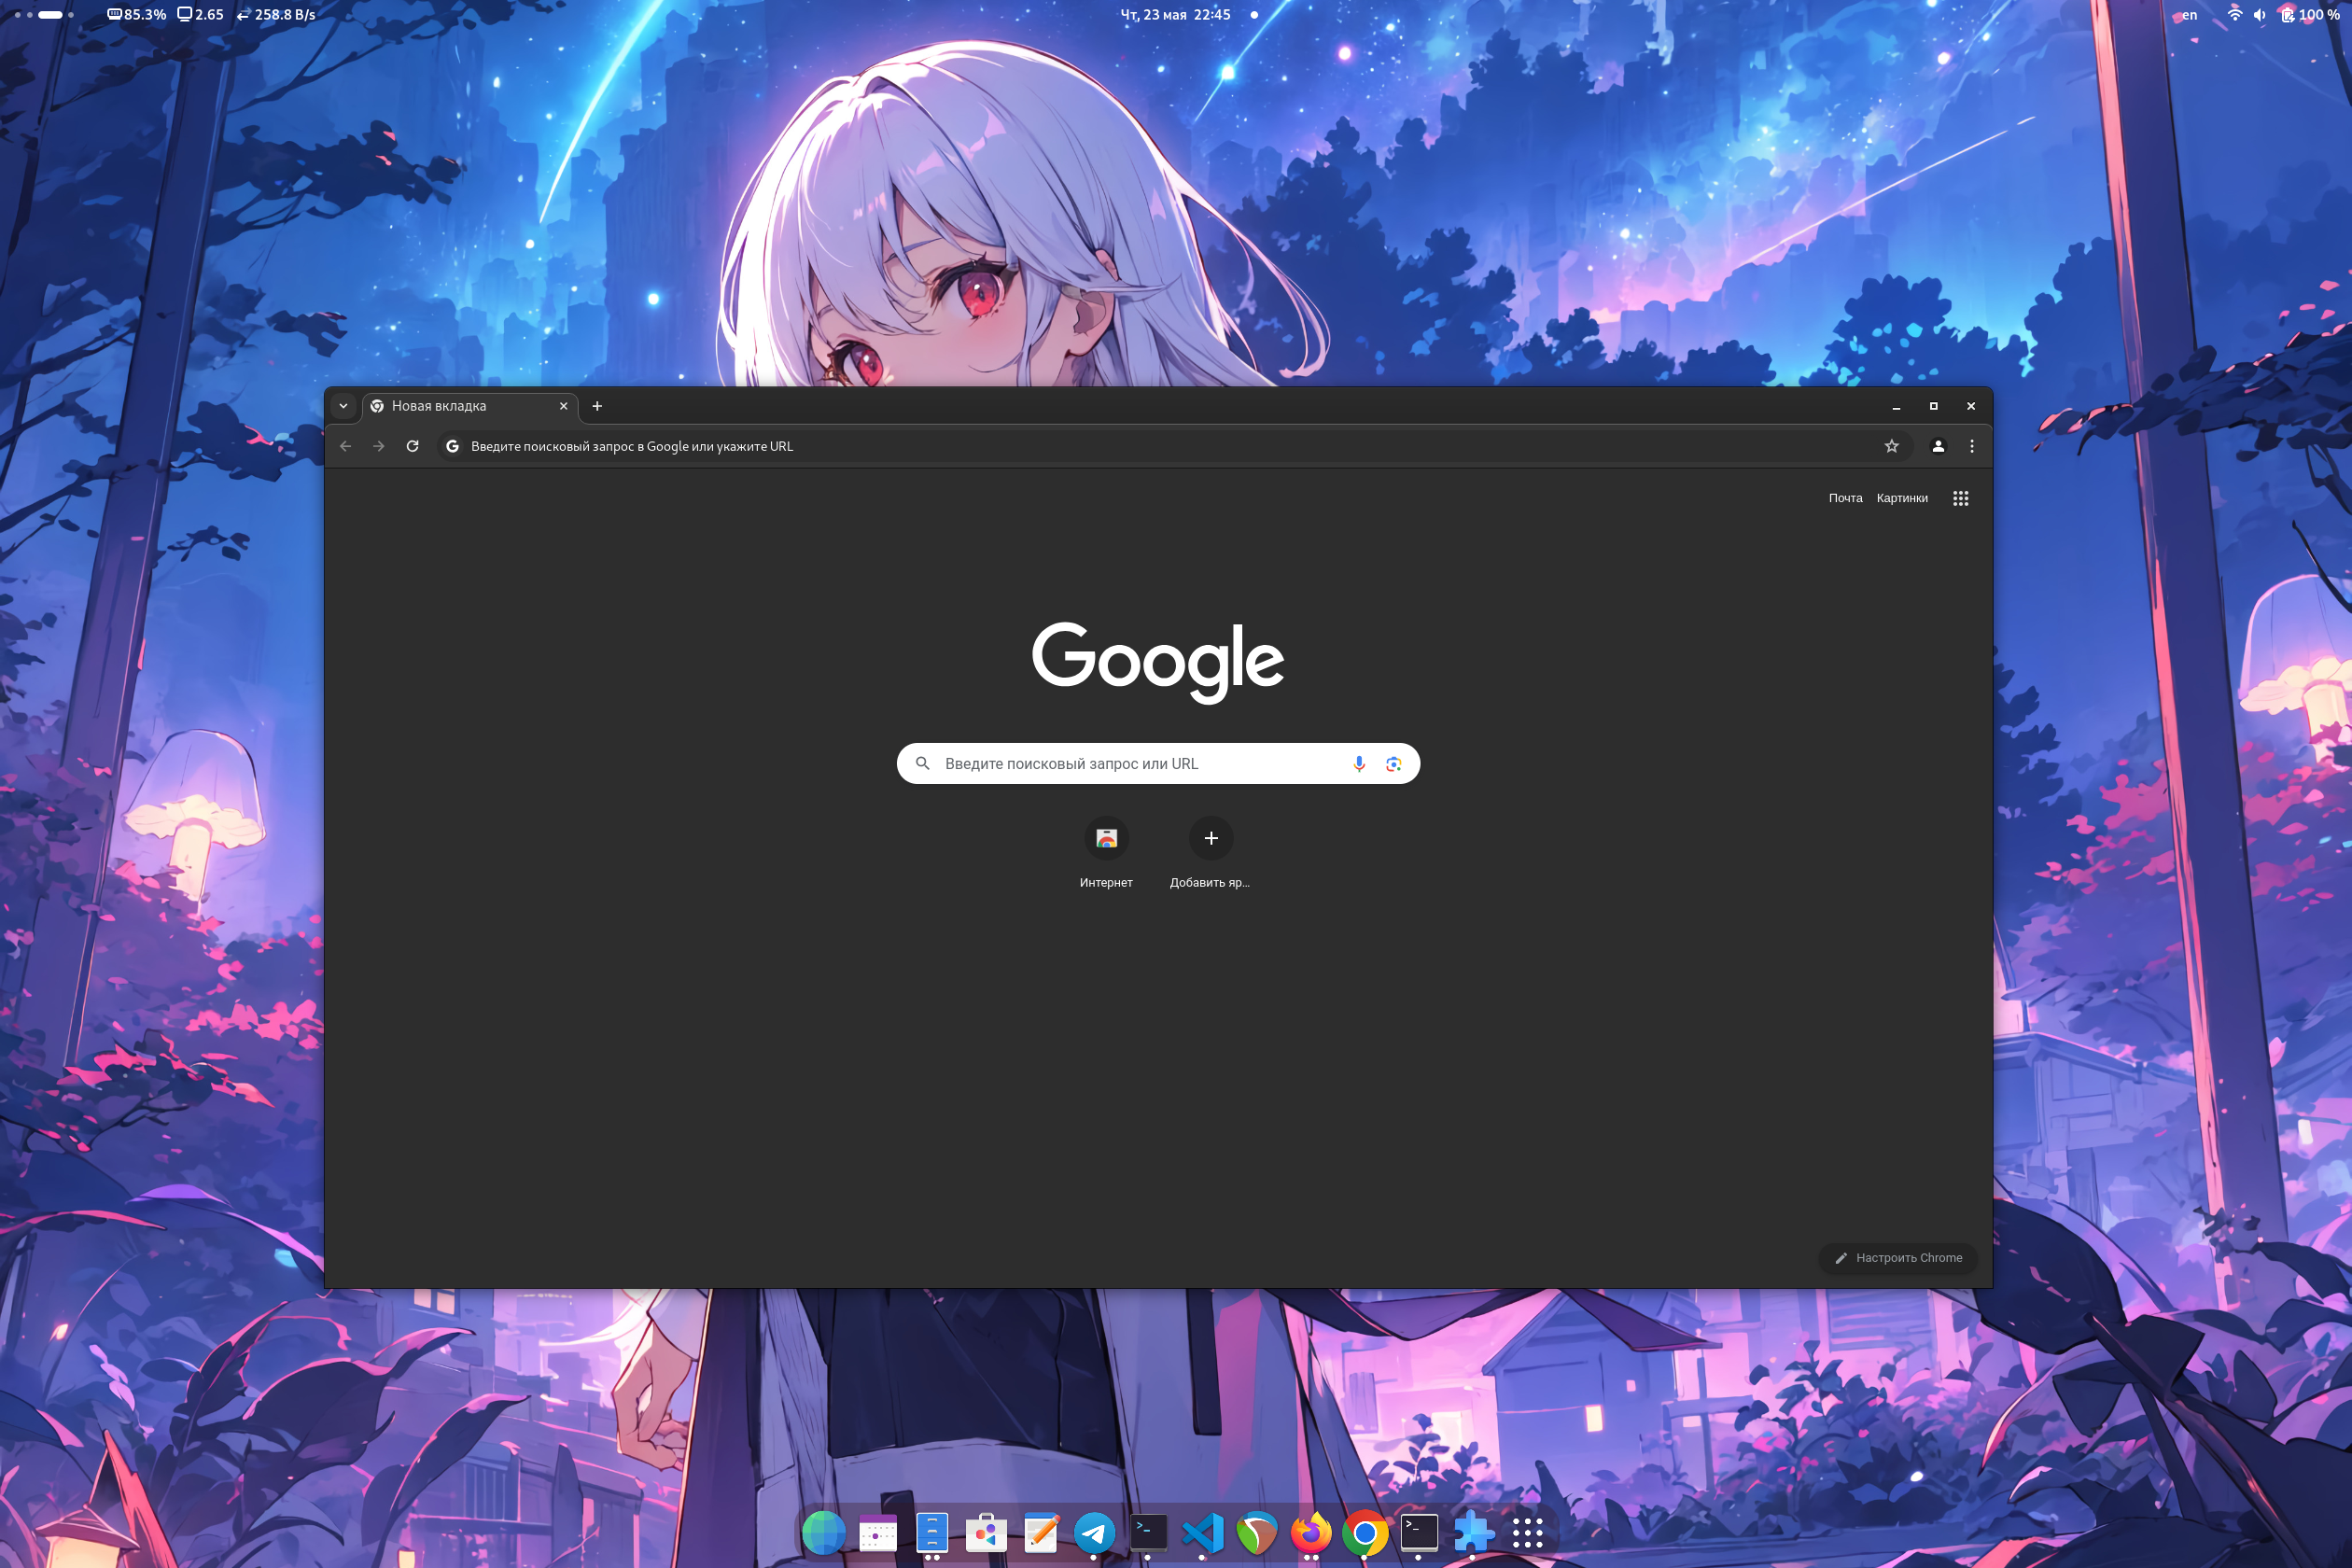Launch the green-brown shield app in dock
2352x1568 pixels.
(x=1257, y=1532)
